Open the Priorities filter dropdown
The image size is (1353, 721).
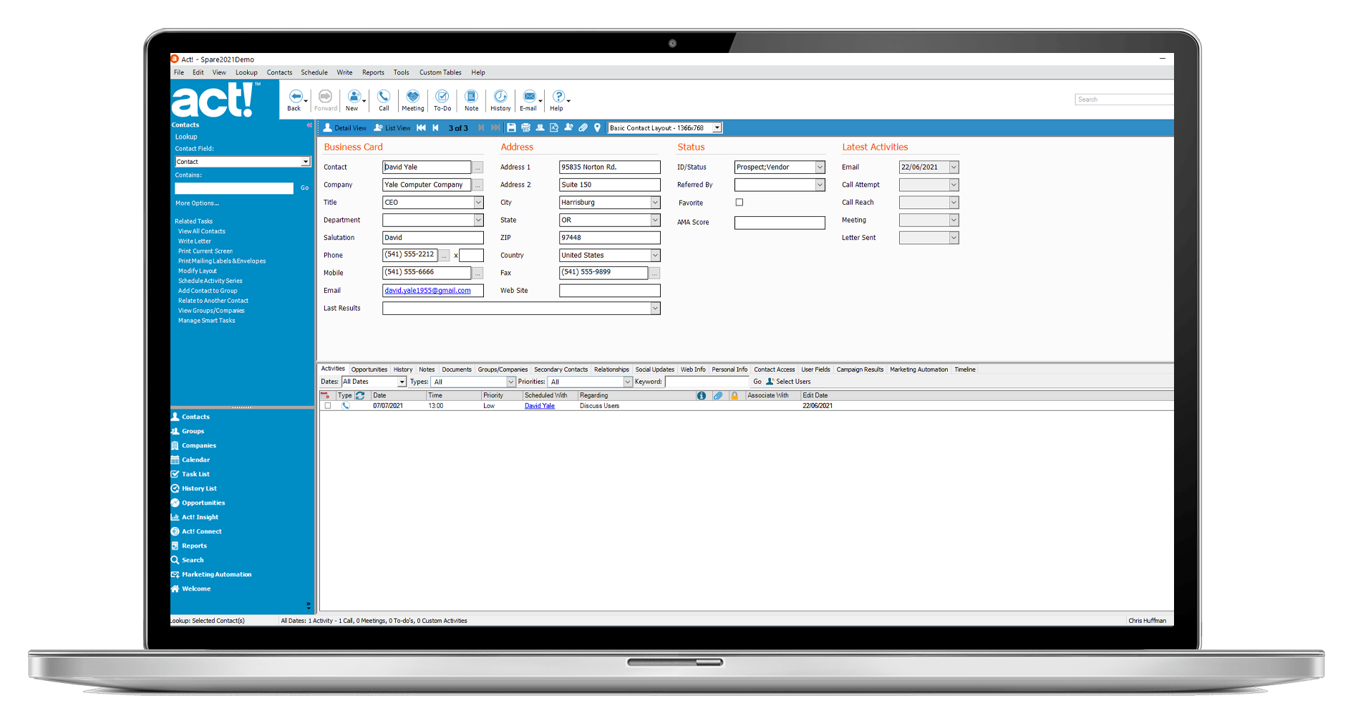coord(628,382)
